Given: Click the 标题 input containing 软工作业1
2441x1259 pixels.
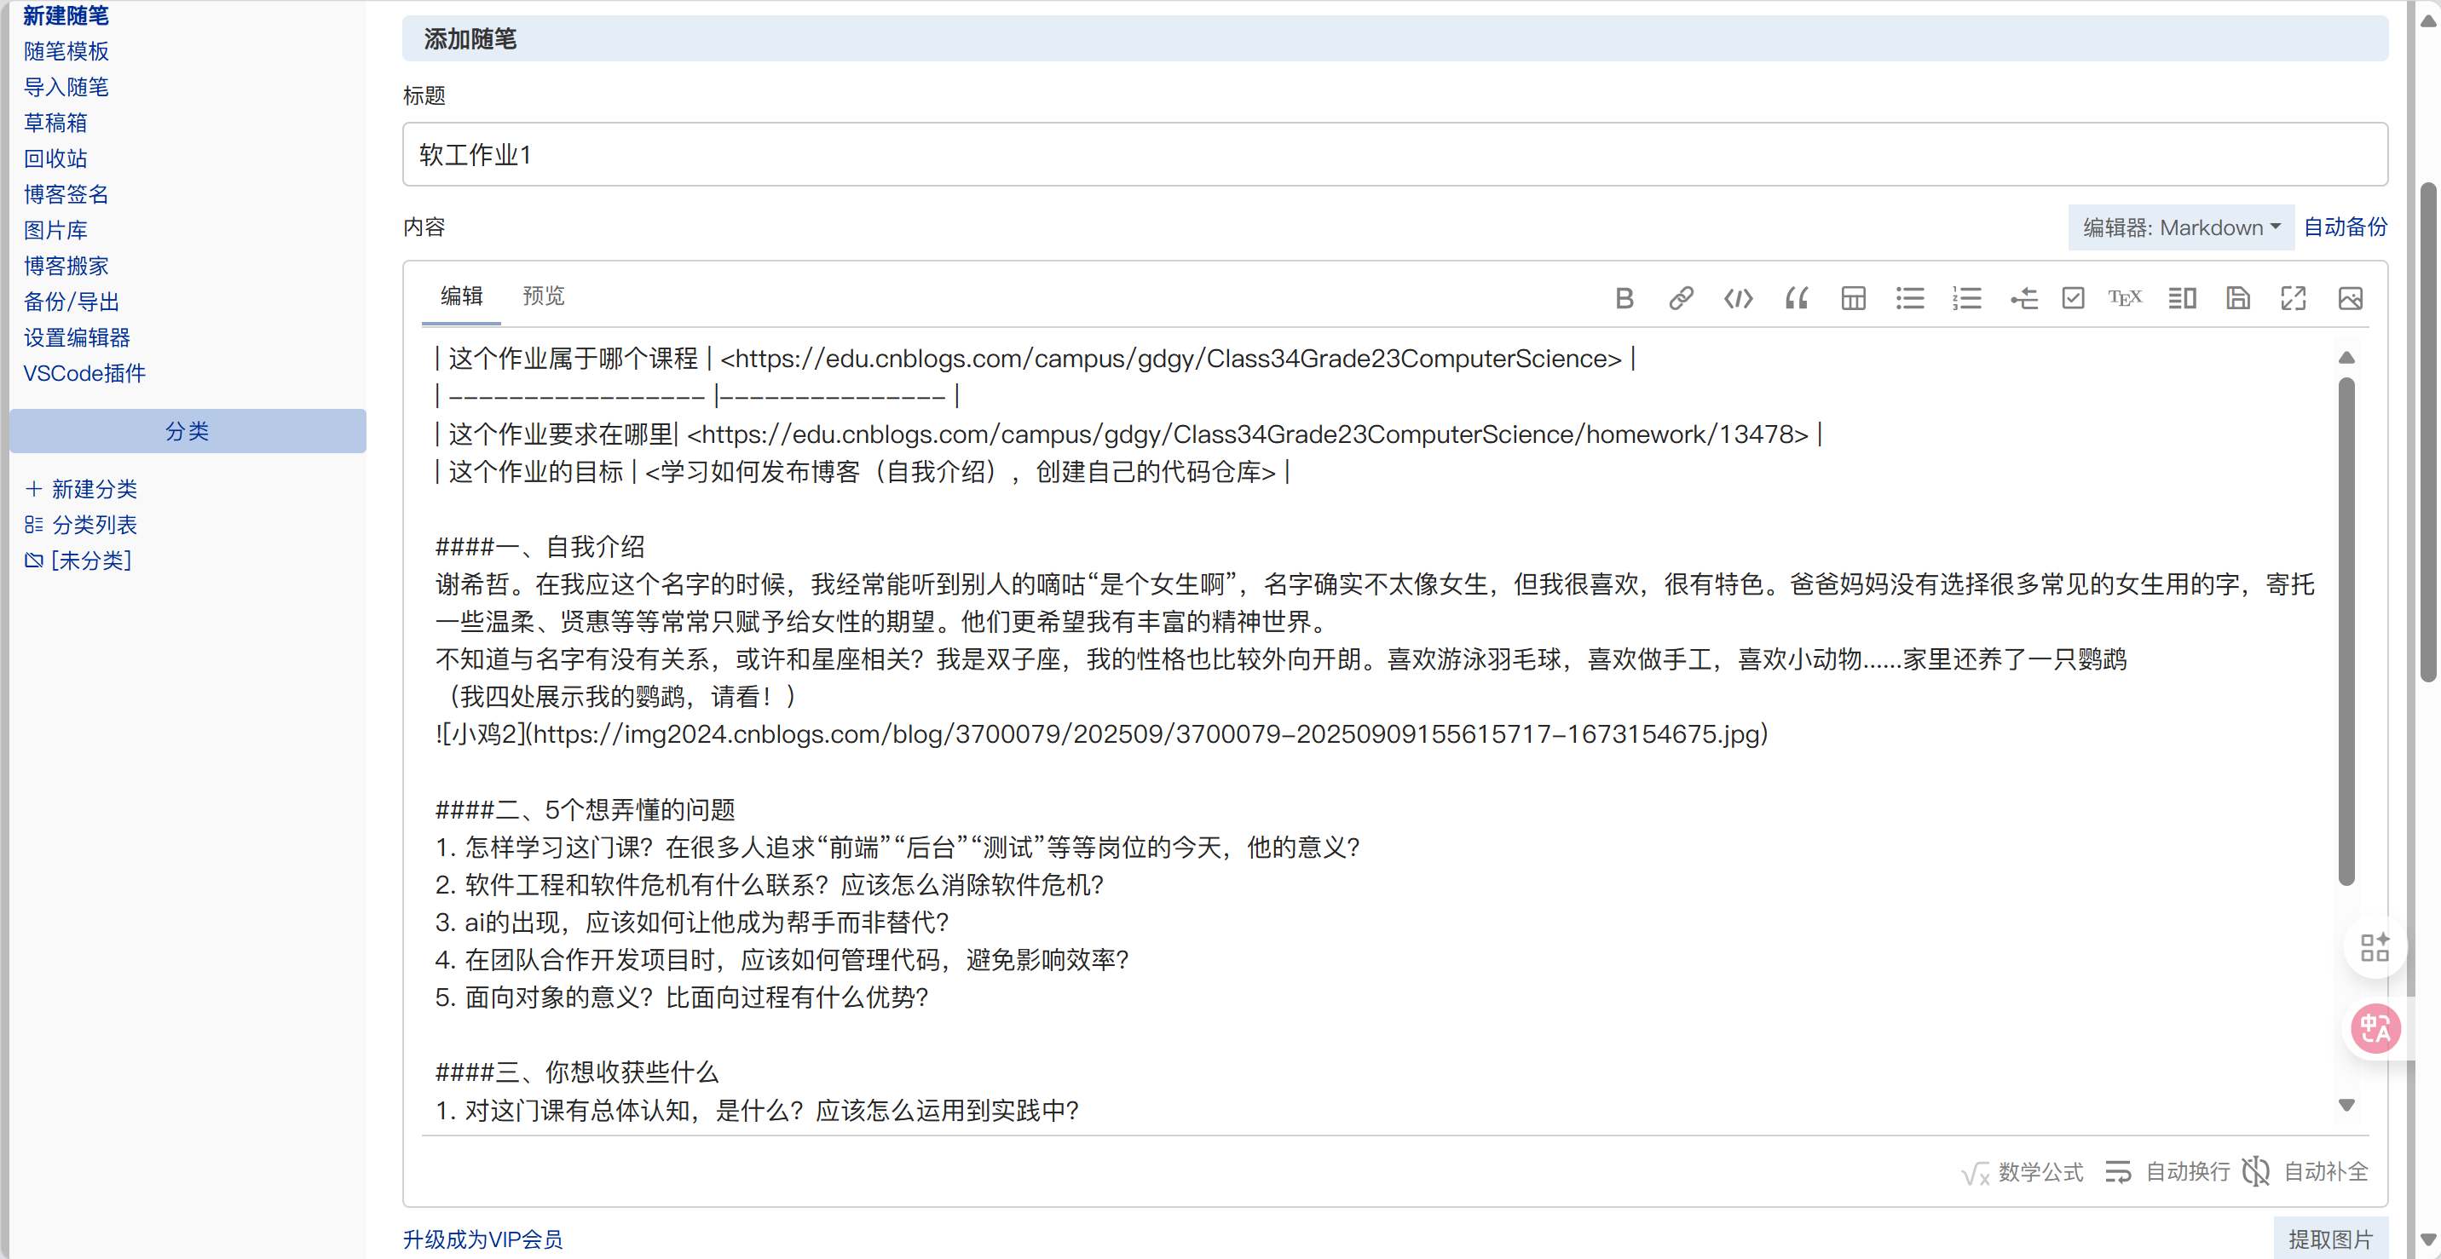Looking at the screenshot, I should 1394,154.
